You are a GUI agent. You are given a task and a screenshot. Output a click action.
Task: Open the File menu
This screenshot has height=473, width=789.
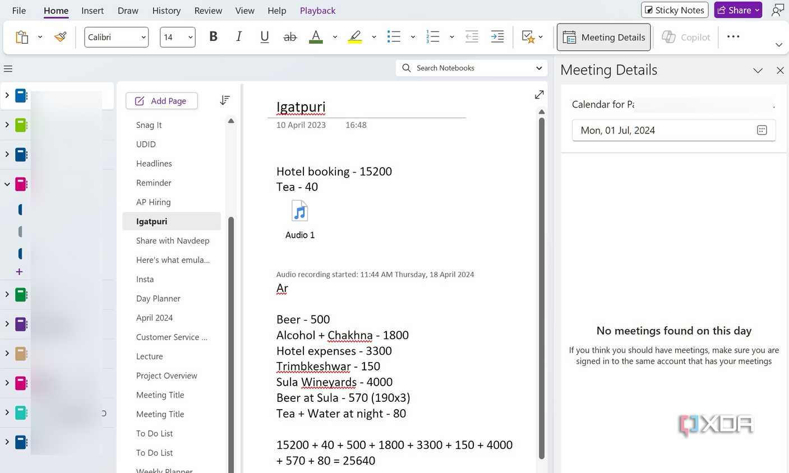pyautogui.click(x=19, y=11)
